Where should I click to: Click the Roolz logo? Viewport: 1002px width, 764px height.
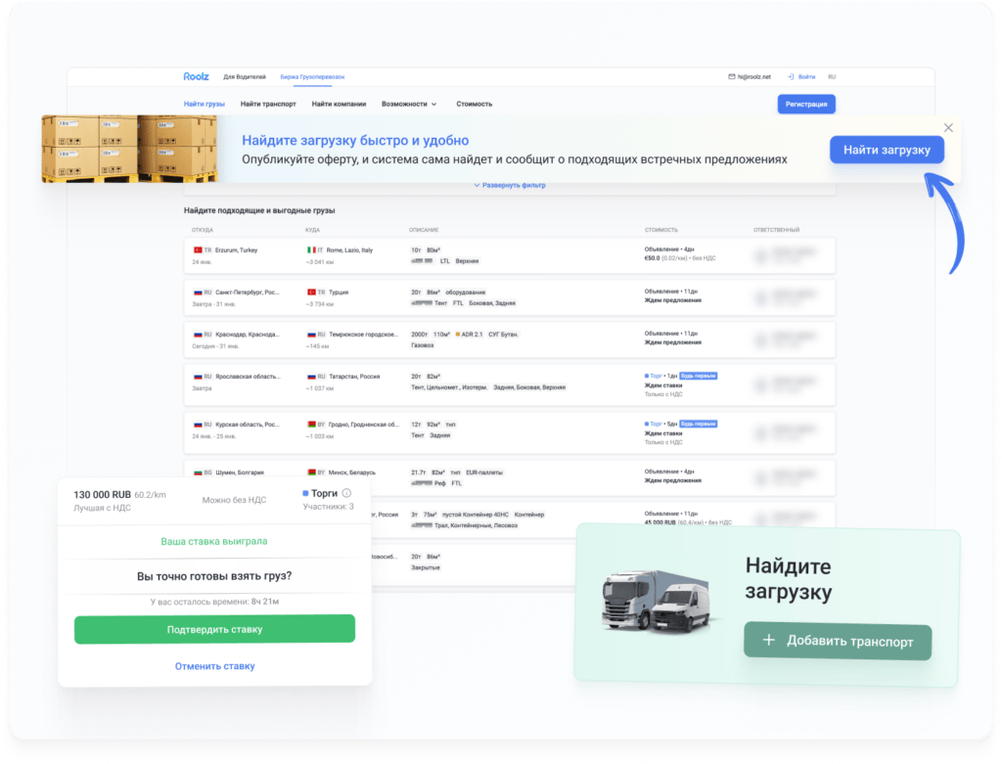(x=196, y=77)
